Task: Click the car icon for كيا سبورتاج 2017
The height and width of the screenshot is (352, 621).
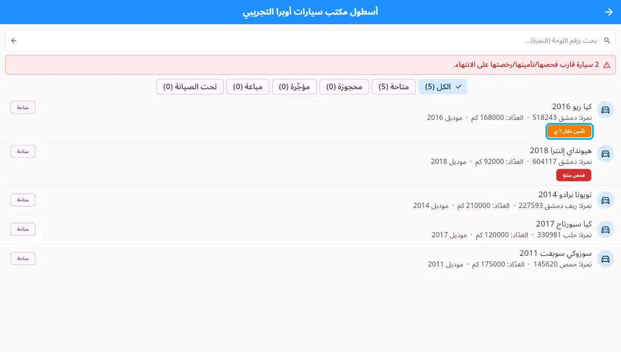Action: 604,229
